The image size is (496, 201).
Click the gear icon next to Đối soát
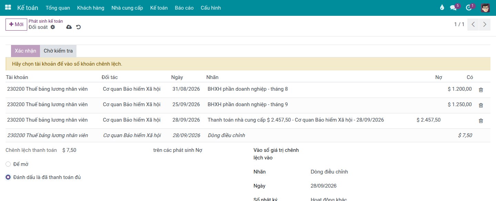click(x=53, y=27)
